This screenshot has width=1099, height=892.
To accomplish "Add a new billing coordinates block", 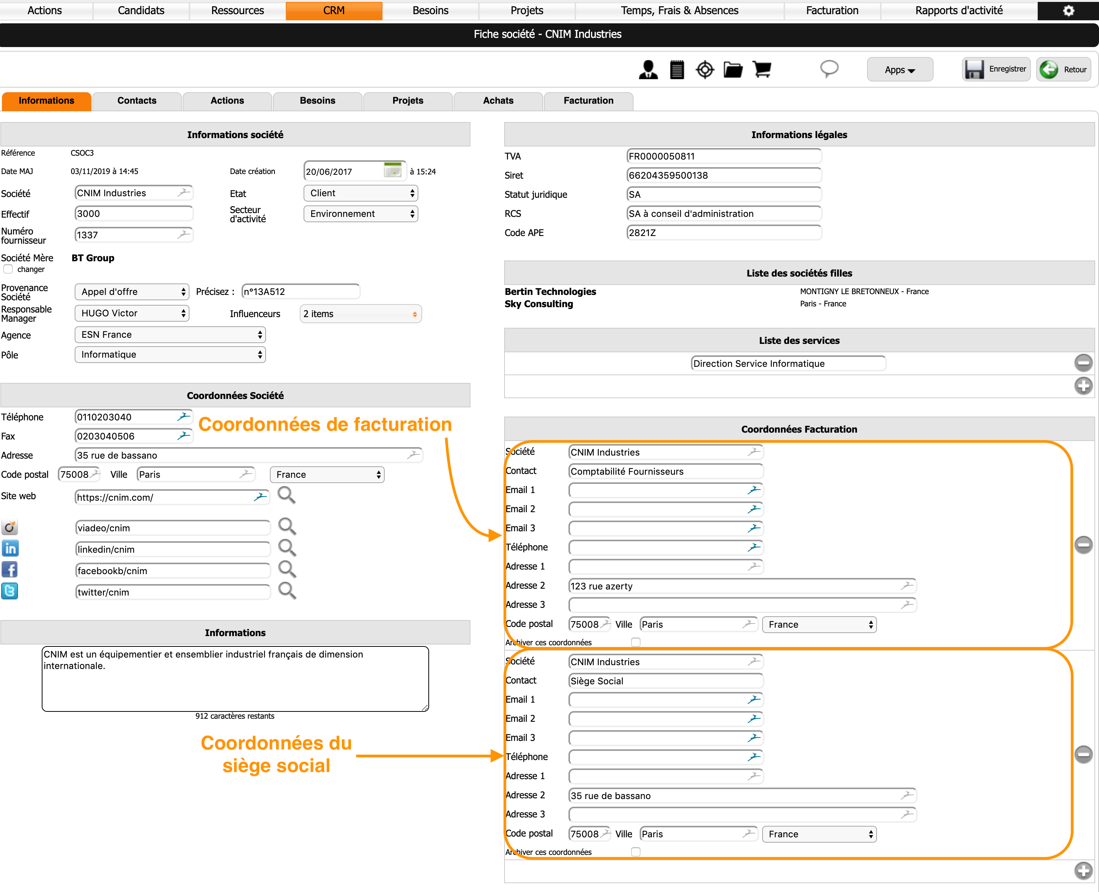I will [x=1084, y=871].
